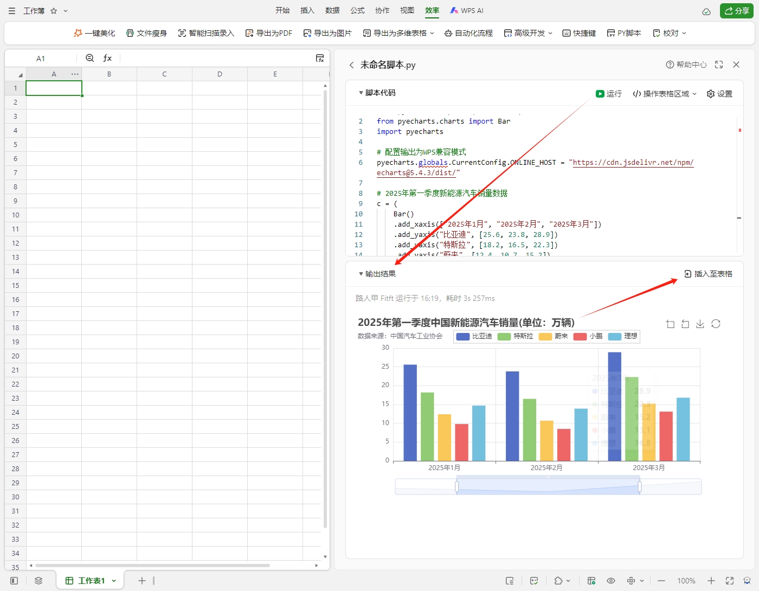
Task: Open 快捷键 shortcuts panel
Action: tap(579, 33)
